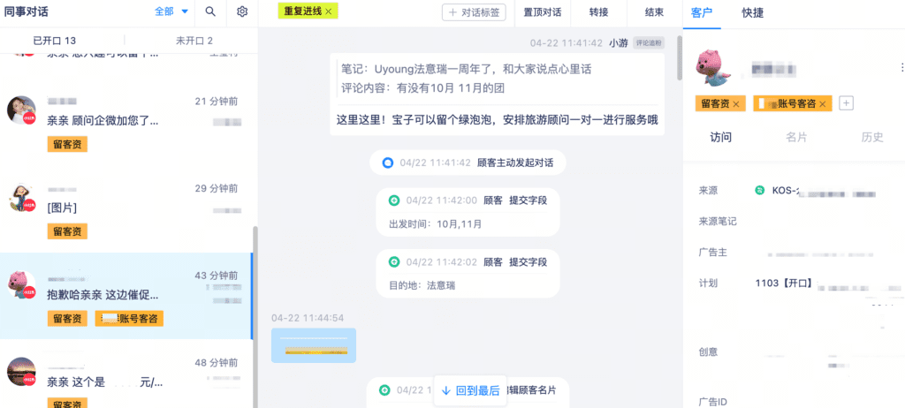Remove the 留客资 tag in customer panel
This screenshot has height=408, width=905.
(735, 104)
